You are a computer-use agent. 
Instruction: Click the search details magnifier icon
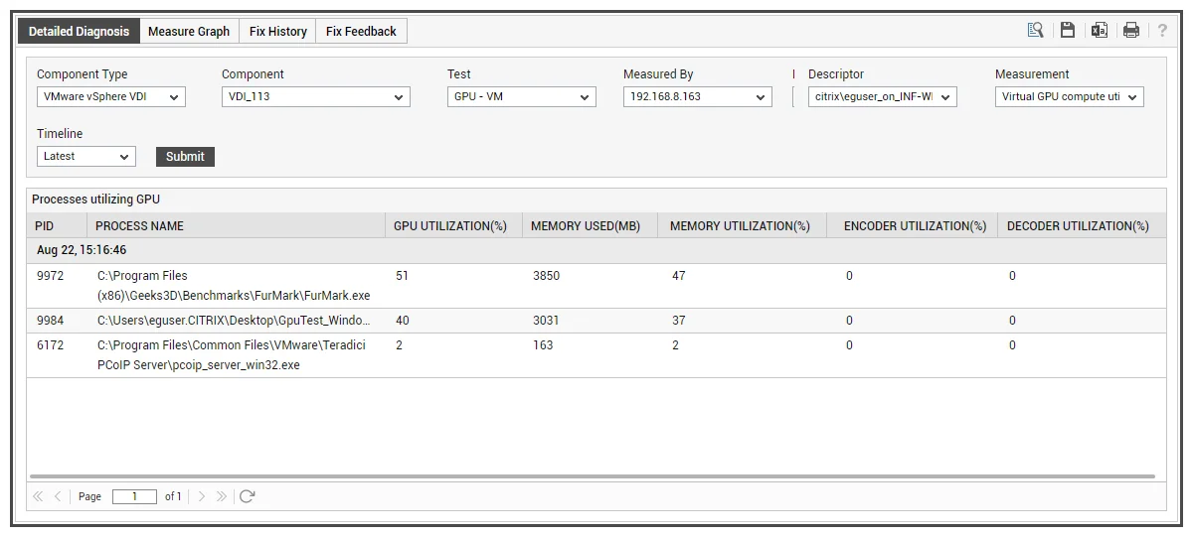(x=1036, y=31)
